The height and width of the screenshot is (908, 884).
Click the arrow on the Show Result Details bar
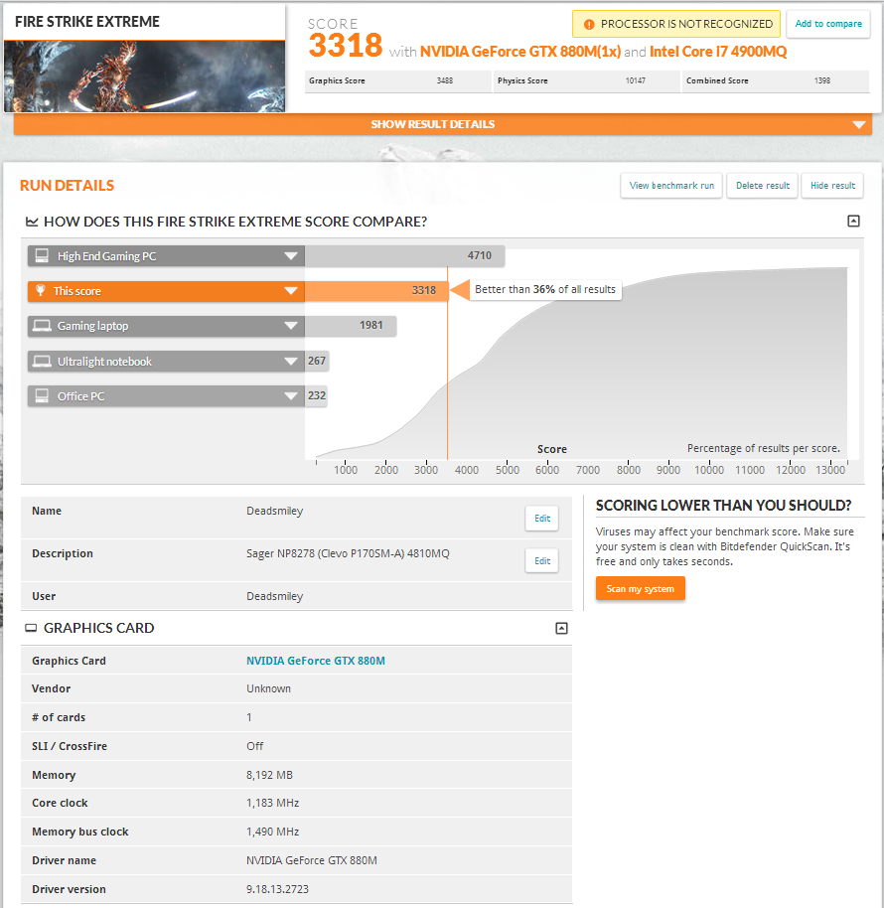click(859, 124)
